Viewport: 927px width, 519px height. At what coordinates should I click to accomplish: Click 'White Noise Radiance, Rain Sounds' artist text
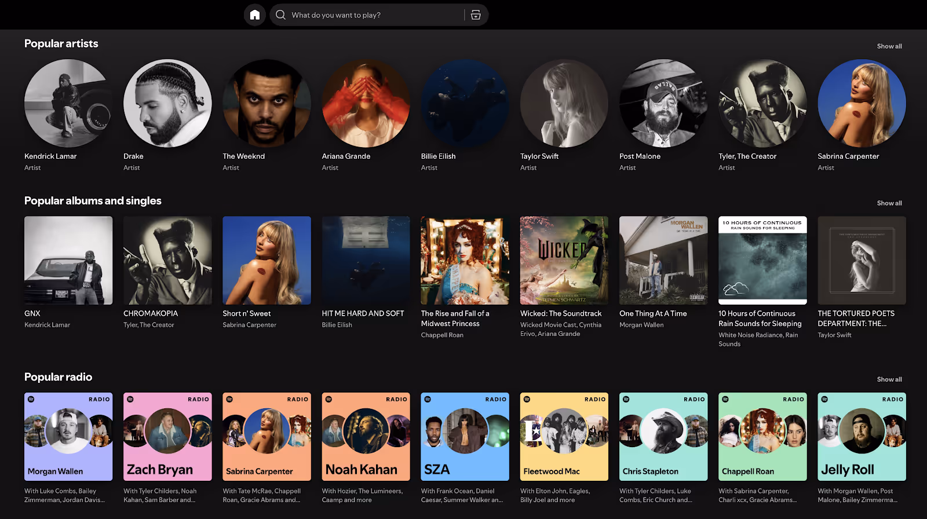pyautogui.click(x=758, y=339)
